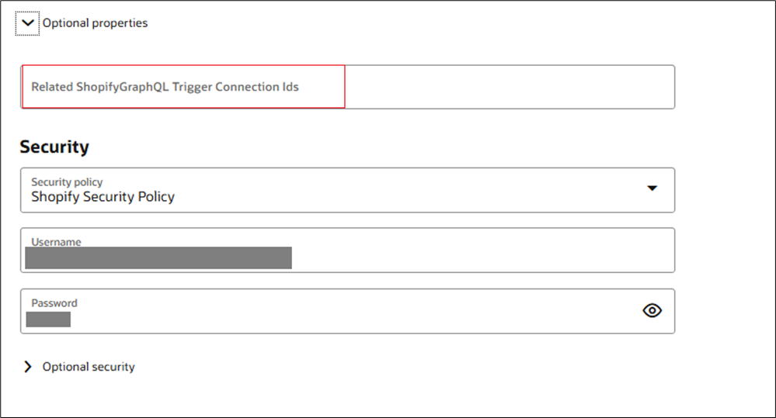Focus the Password input field
Screen dimensions: 776x418
[x=326, y=311]
